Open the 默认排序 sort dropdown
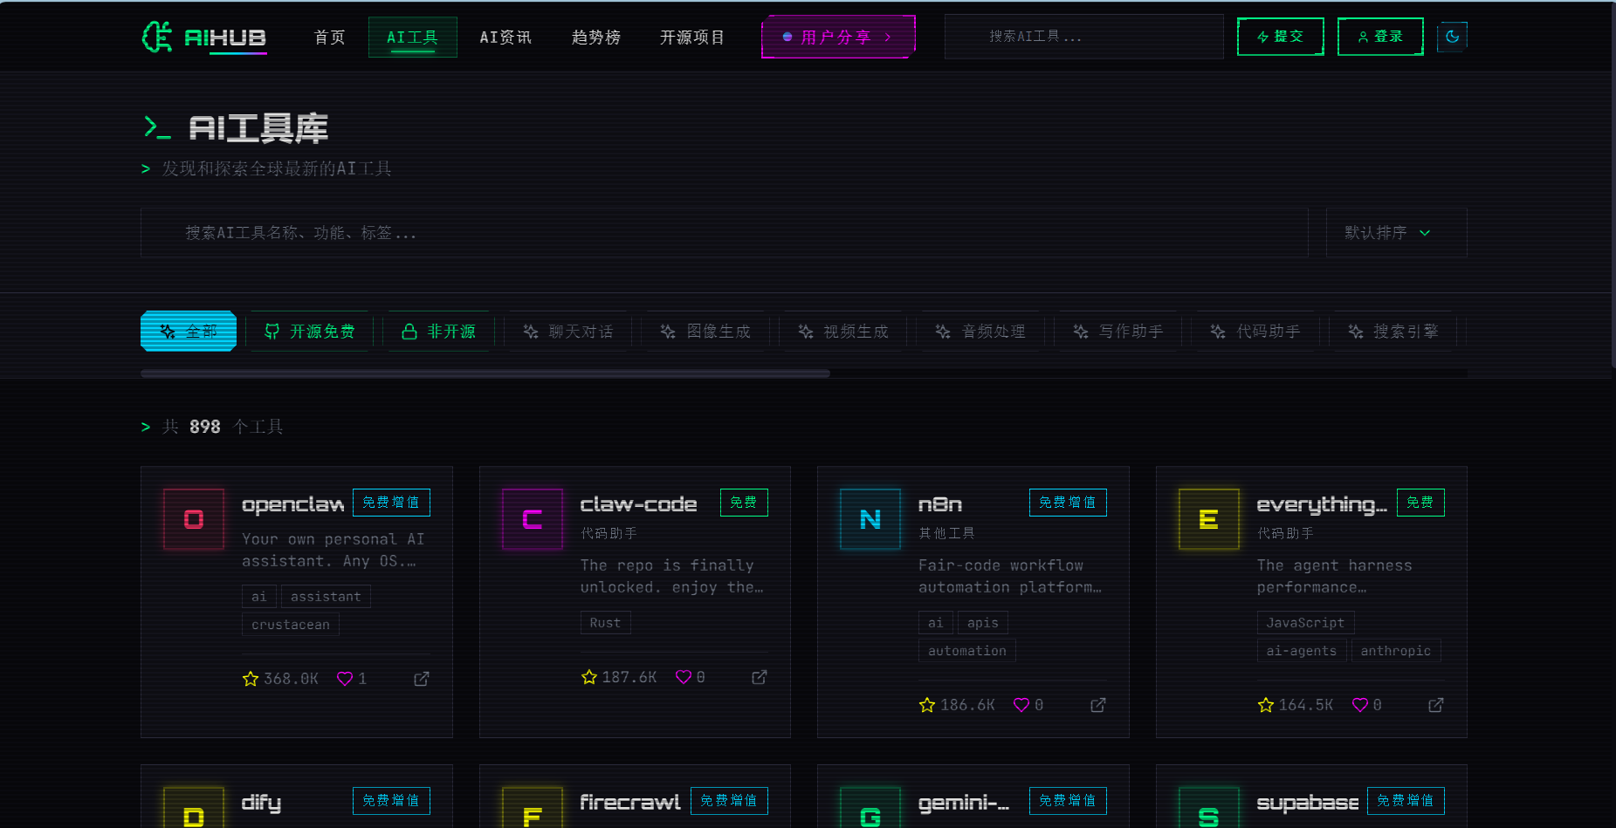The width and height of the screenshot is (1616, 828). [x=1396, y=232]
